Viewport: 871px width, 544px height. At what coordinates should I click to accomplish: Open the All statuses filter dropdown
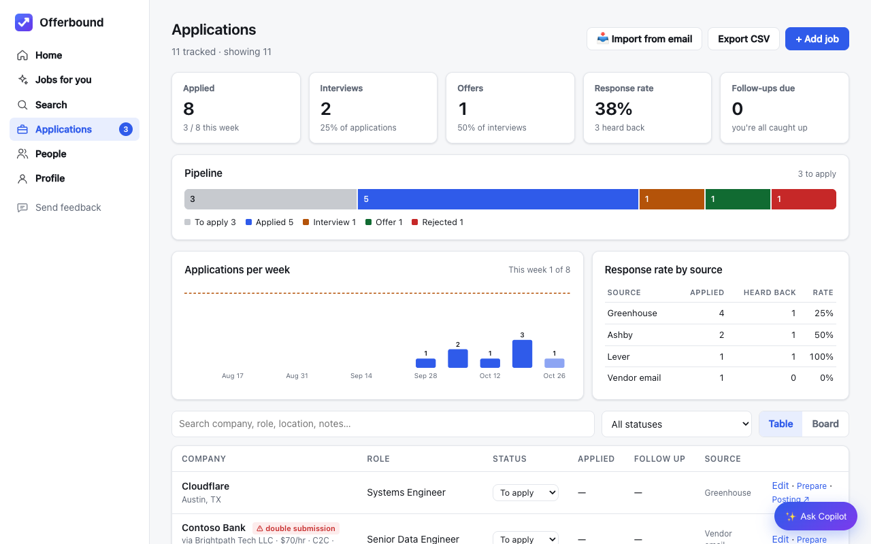pyautogui.click(x=676, y=424)
